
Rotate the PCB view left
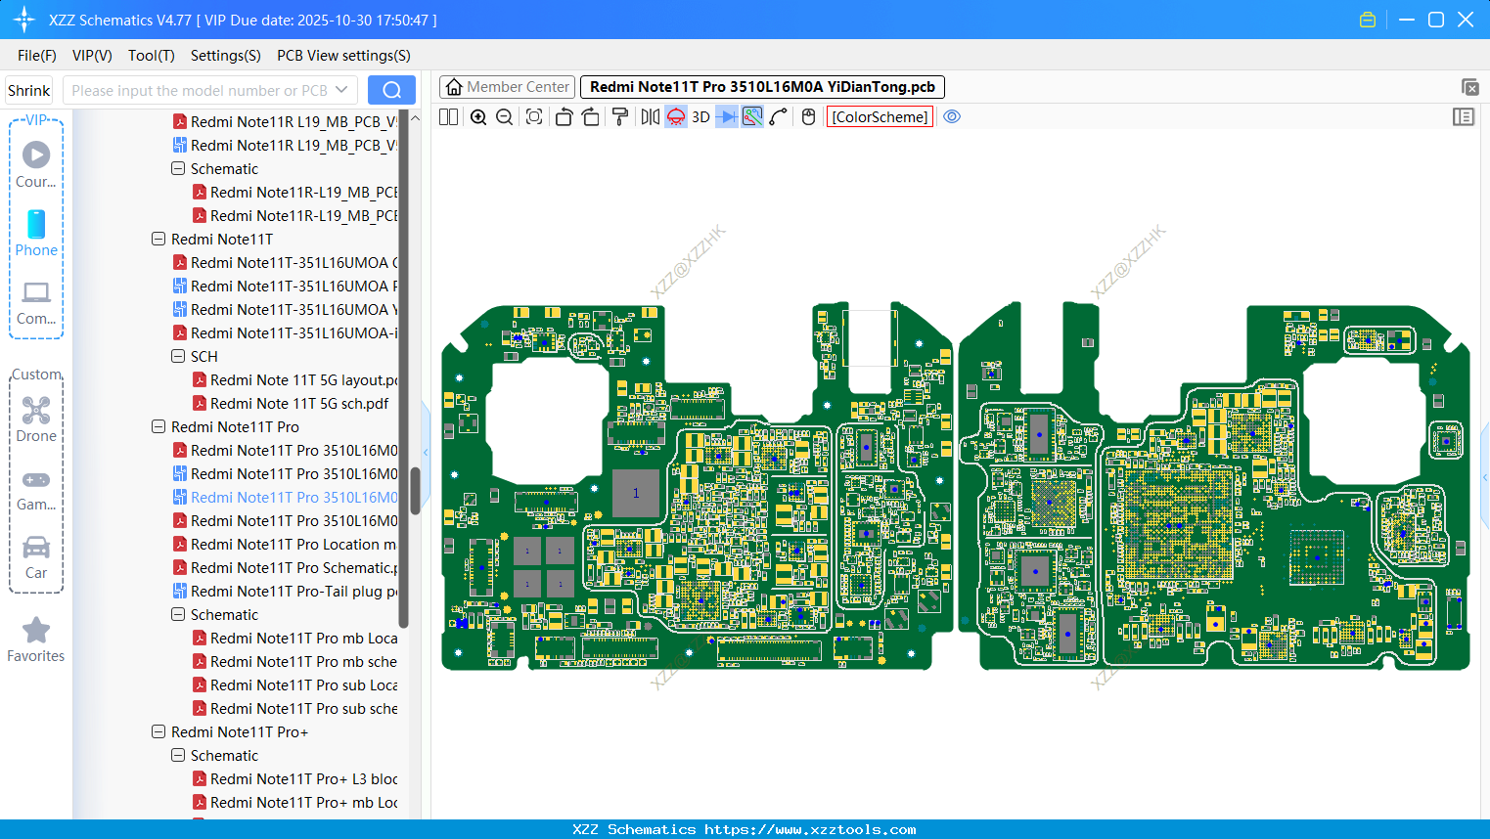click(x=564, y=116)
